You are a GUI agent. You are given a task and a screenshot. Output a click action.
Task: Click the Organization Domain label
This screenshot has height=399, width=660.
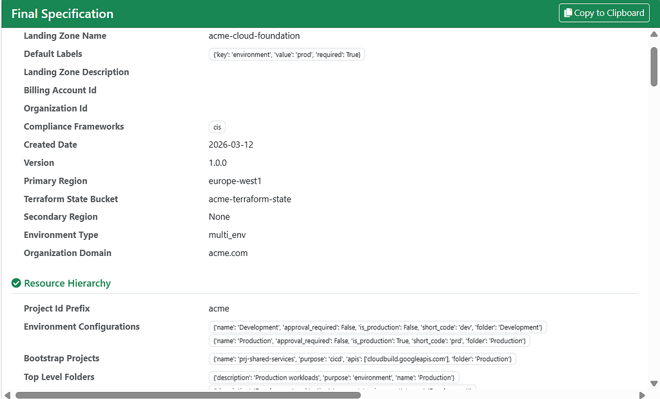[67, 253]
